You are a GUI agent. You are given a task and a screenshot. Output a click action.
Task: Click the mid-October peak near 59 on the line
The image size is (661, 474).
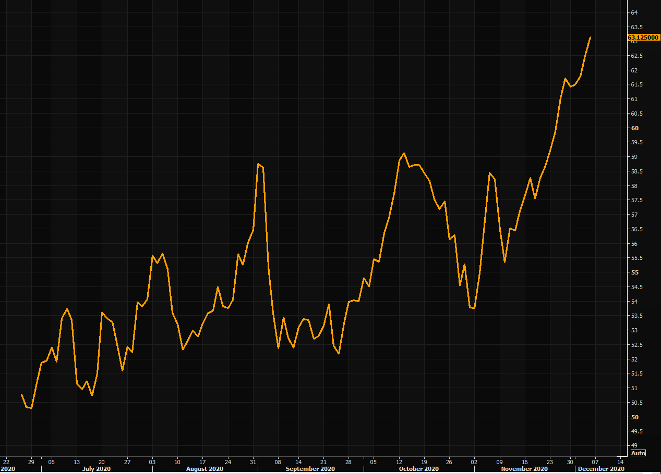pos(404,153)
